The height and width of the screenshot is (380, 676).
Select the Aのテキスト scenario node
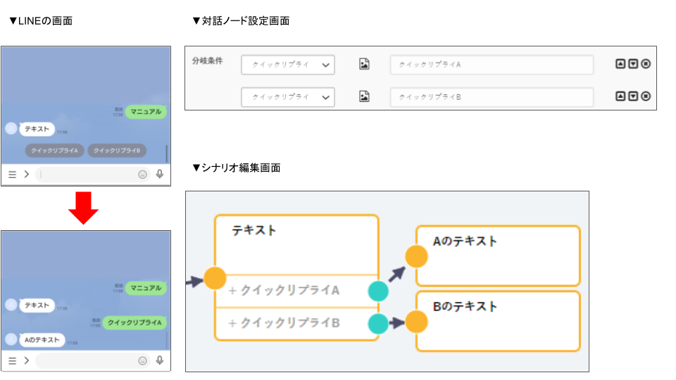[x=499, y=255]
